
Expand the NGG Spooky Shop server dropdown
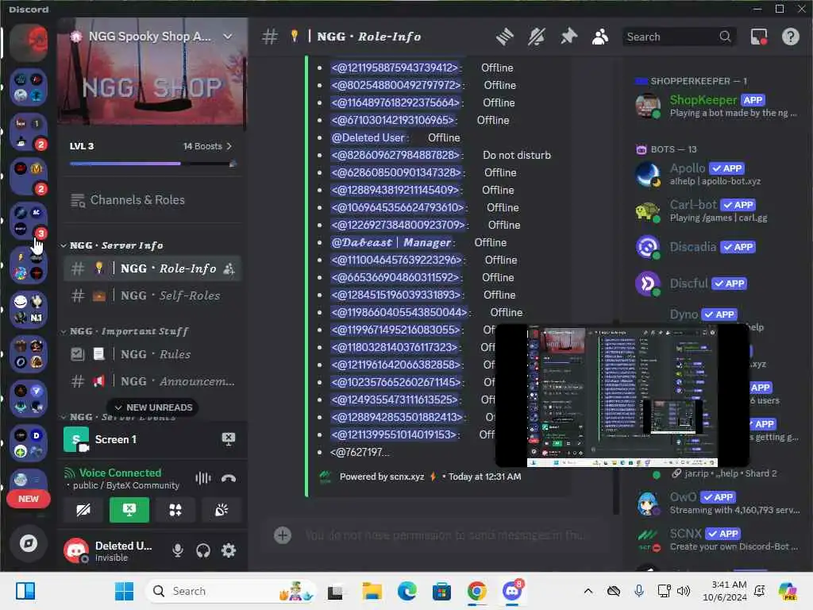(x=228, y=37)
